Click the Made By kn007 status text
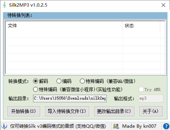 139,126
